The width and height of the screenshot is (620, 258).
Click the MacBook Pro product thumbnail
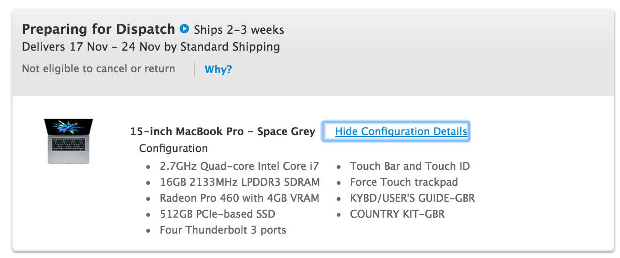click(x=68, y=141)
